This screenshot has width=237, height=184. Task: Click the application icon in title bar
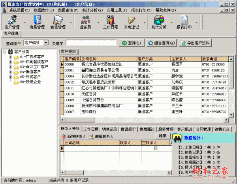click(4, 4)
